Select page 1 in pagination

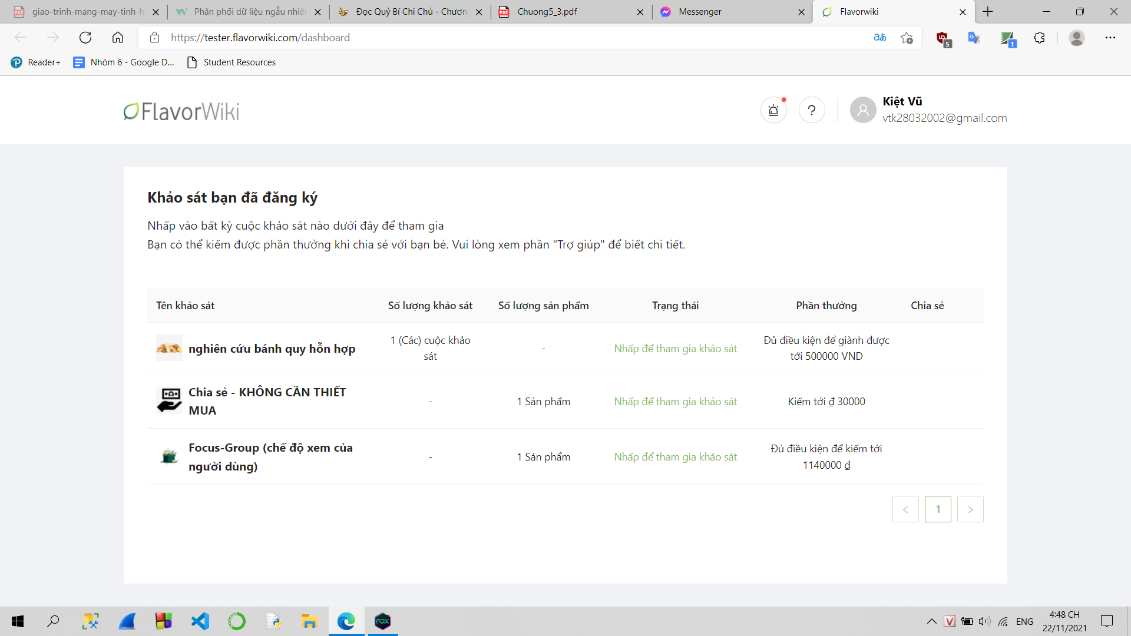[x=938, y=509]
